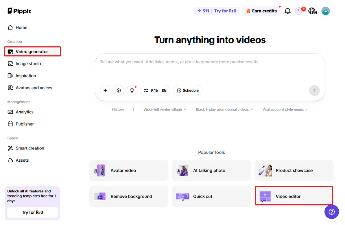
Task: Click the Assets cloud icon
Action: (x=10, y=160)
